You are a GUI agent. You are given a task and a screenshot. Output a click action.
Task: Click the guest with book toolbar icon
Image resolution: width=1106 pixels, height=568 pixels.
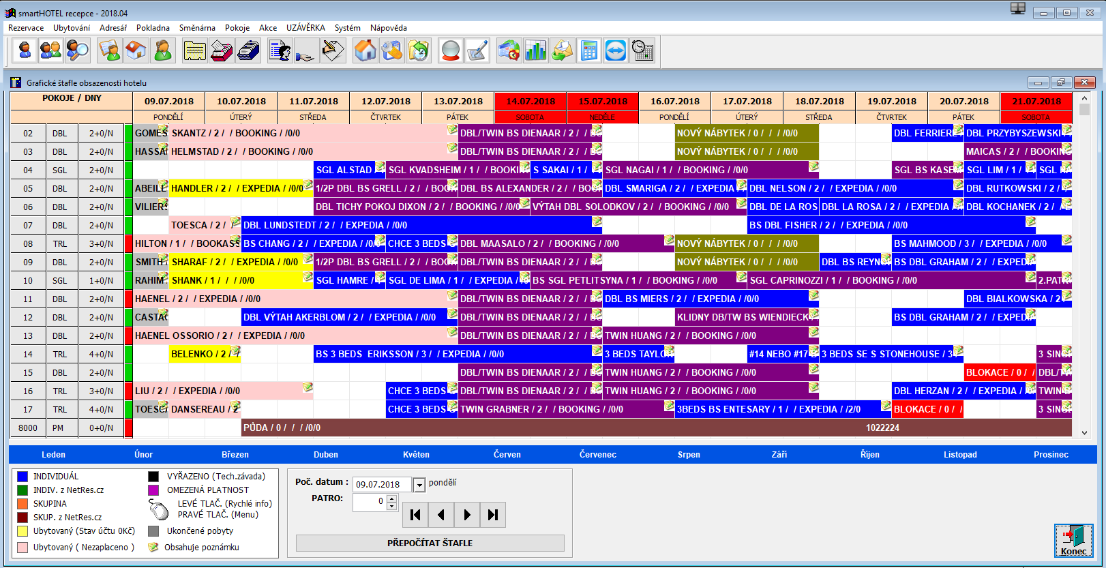[110, 50]
